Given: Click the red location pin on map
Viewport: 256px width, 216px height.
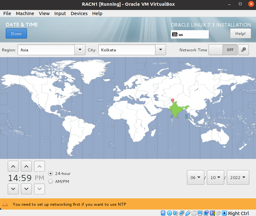Looking at the screenshot, I should click(172, 100).
